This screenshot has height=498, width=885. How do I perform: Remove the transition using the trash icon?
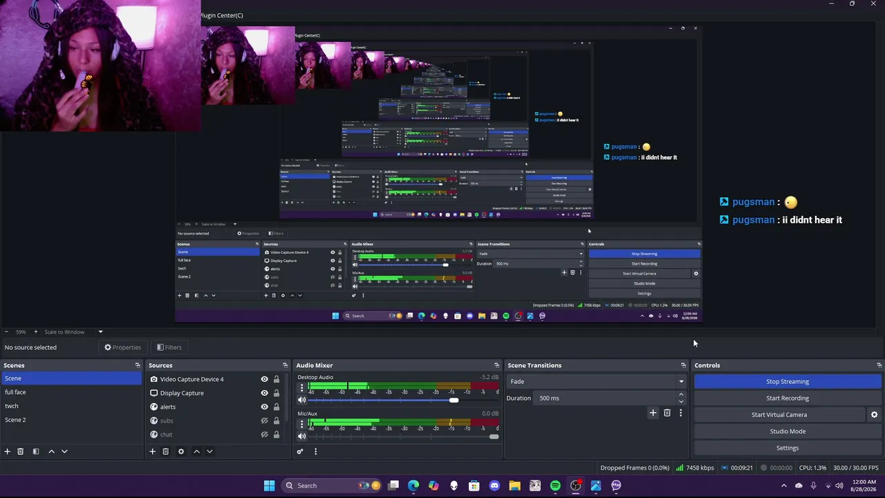tap(667, 413)
